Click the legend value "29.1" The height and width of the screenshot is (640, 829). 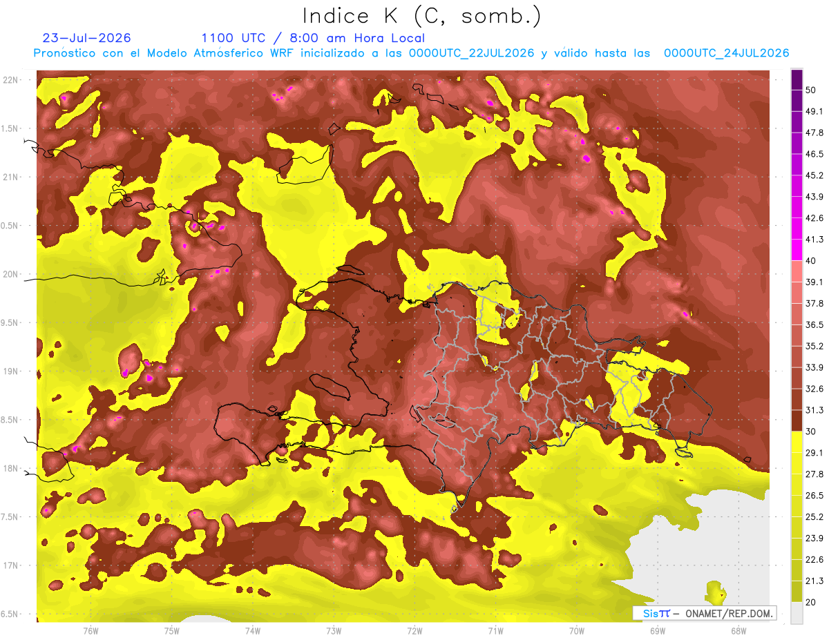pyautogui.click(x=814, y=453)
